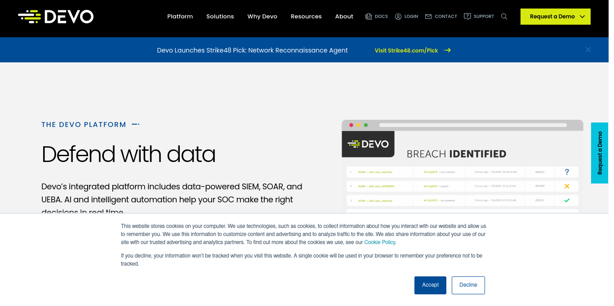This screenshot has height=306, width=614.
Task: Click the Login user icon
Action: pos(398,17)
